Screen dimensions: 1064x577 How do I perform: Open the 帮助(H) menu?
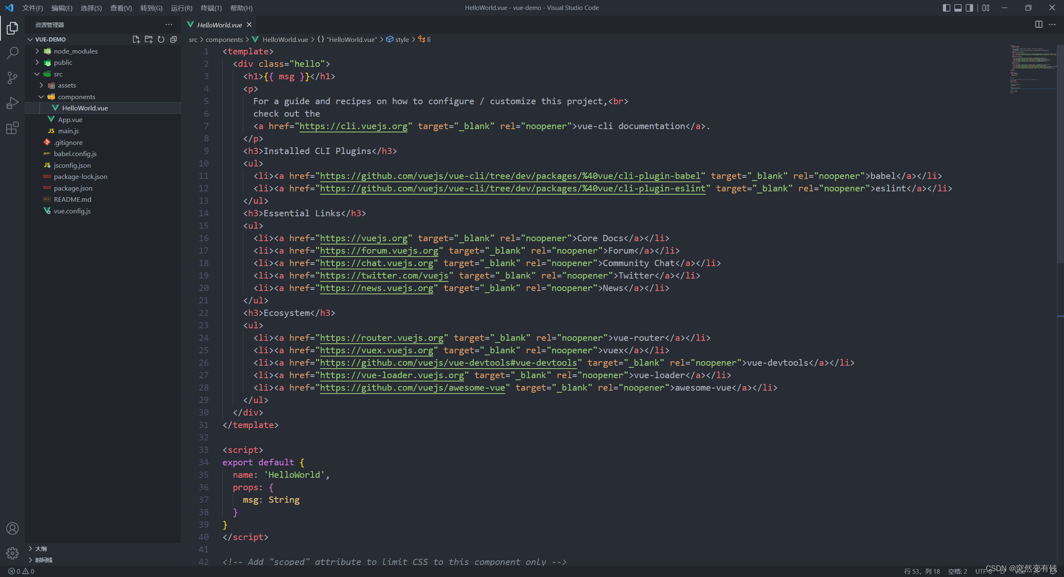coord(241,8)
